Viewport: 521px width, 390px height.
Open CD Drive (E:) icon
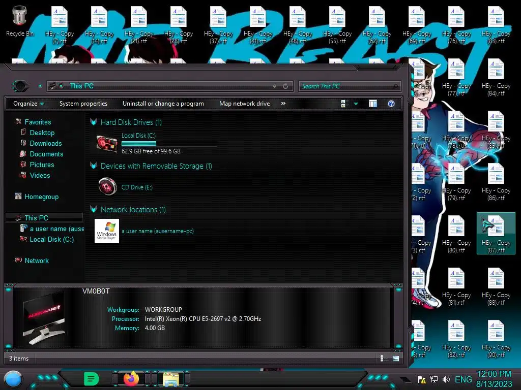107,186
